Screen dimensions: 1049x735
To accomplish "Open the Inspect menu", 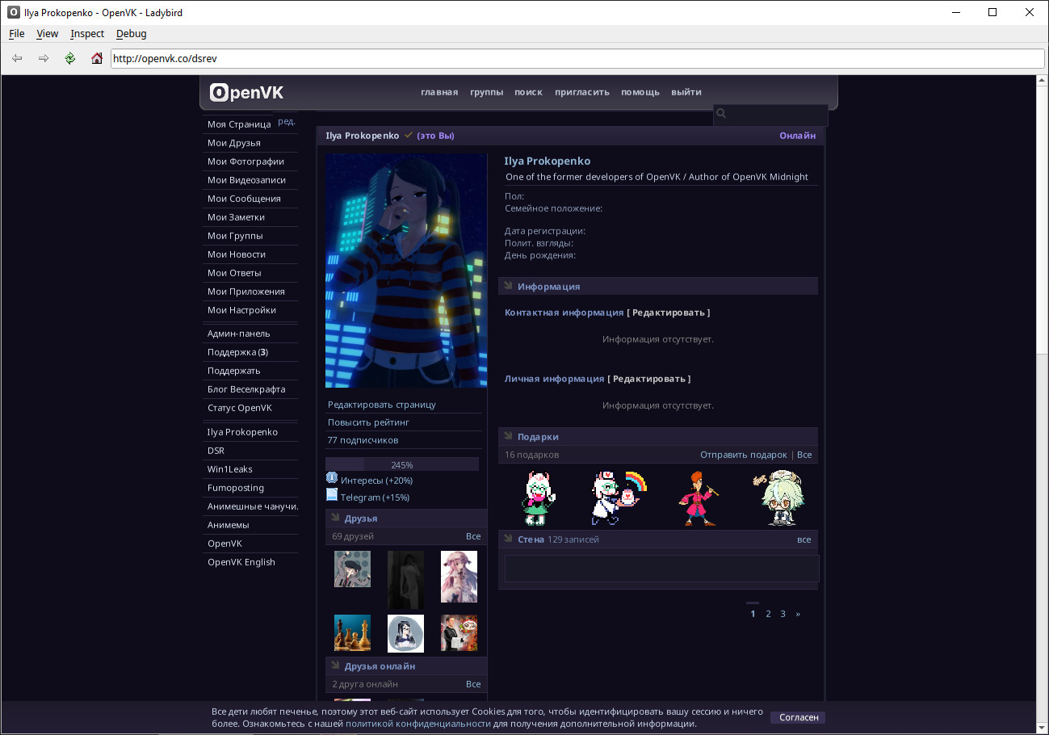I will tap(87, 34).
